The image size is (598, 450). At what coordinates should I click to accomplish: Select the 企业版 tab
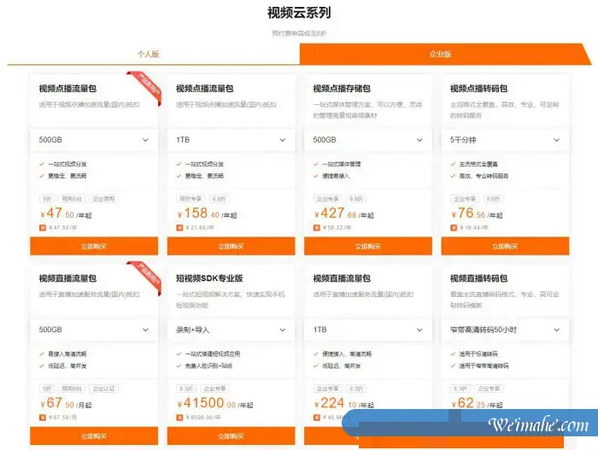440,54
